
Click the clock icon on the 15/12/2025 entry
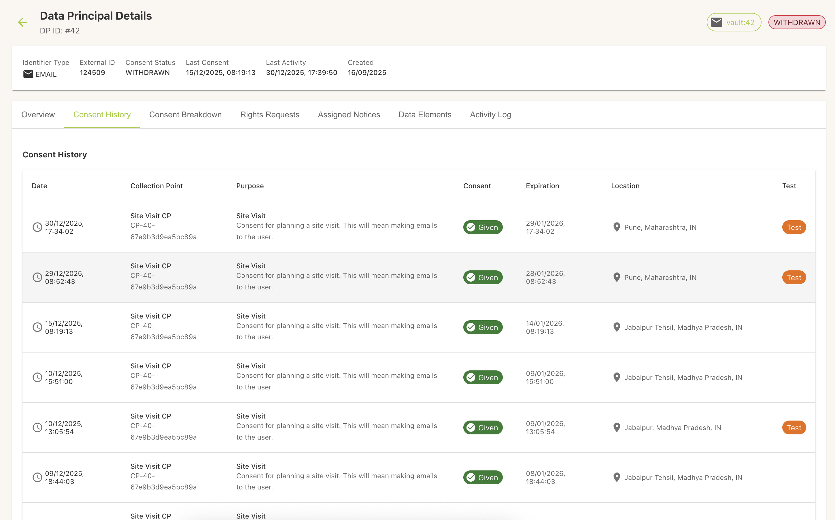pyautogui.click(x=37, y=327)
